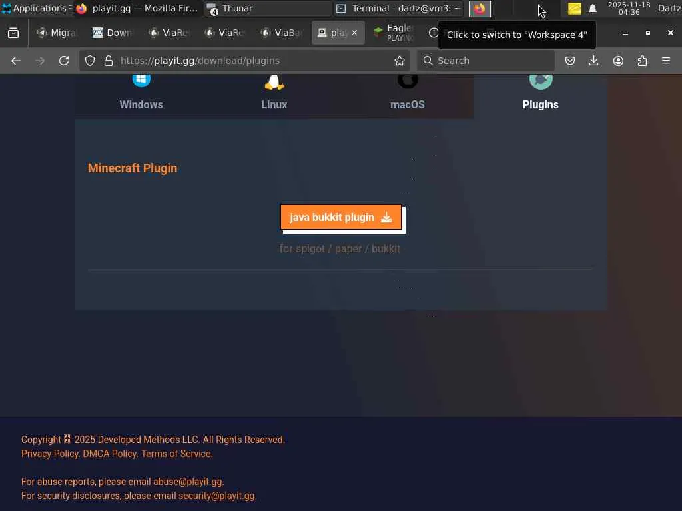Open Pocket save icon
Image resolution: width=682 pixels, height=511 pixels.
(570, 61)
